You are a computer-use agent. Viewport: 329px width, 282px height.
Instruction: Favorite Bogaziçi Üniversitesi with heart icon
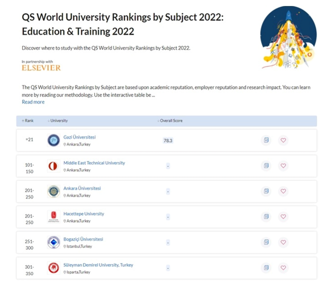[283, 242]
